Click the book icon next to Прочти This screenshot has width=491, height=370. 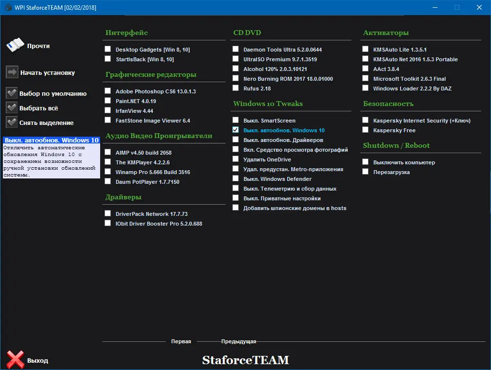pyautogui.click(x=15, y=45)
